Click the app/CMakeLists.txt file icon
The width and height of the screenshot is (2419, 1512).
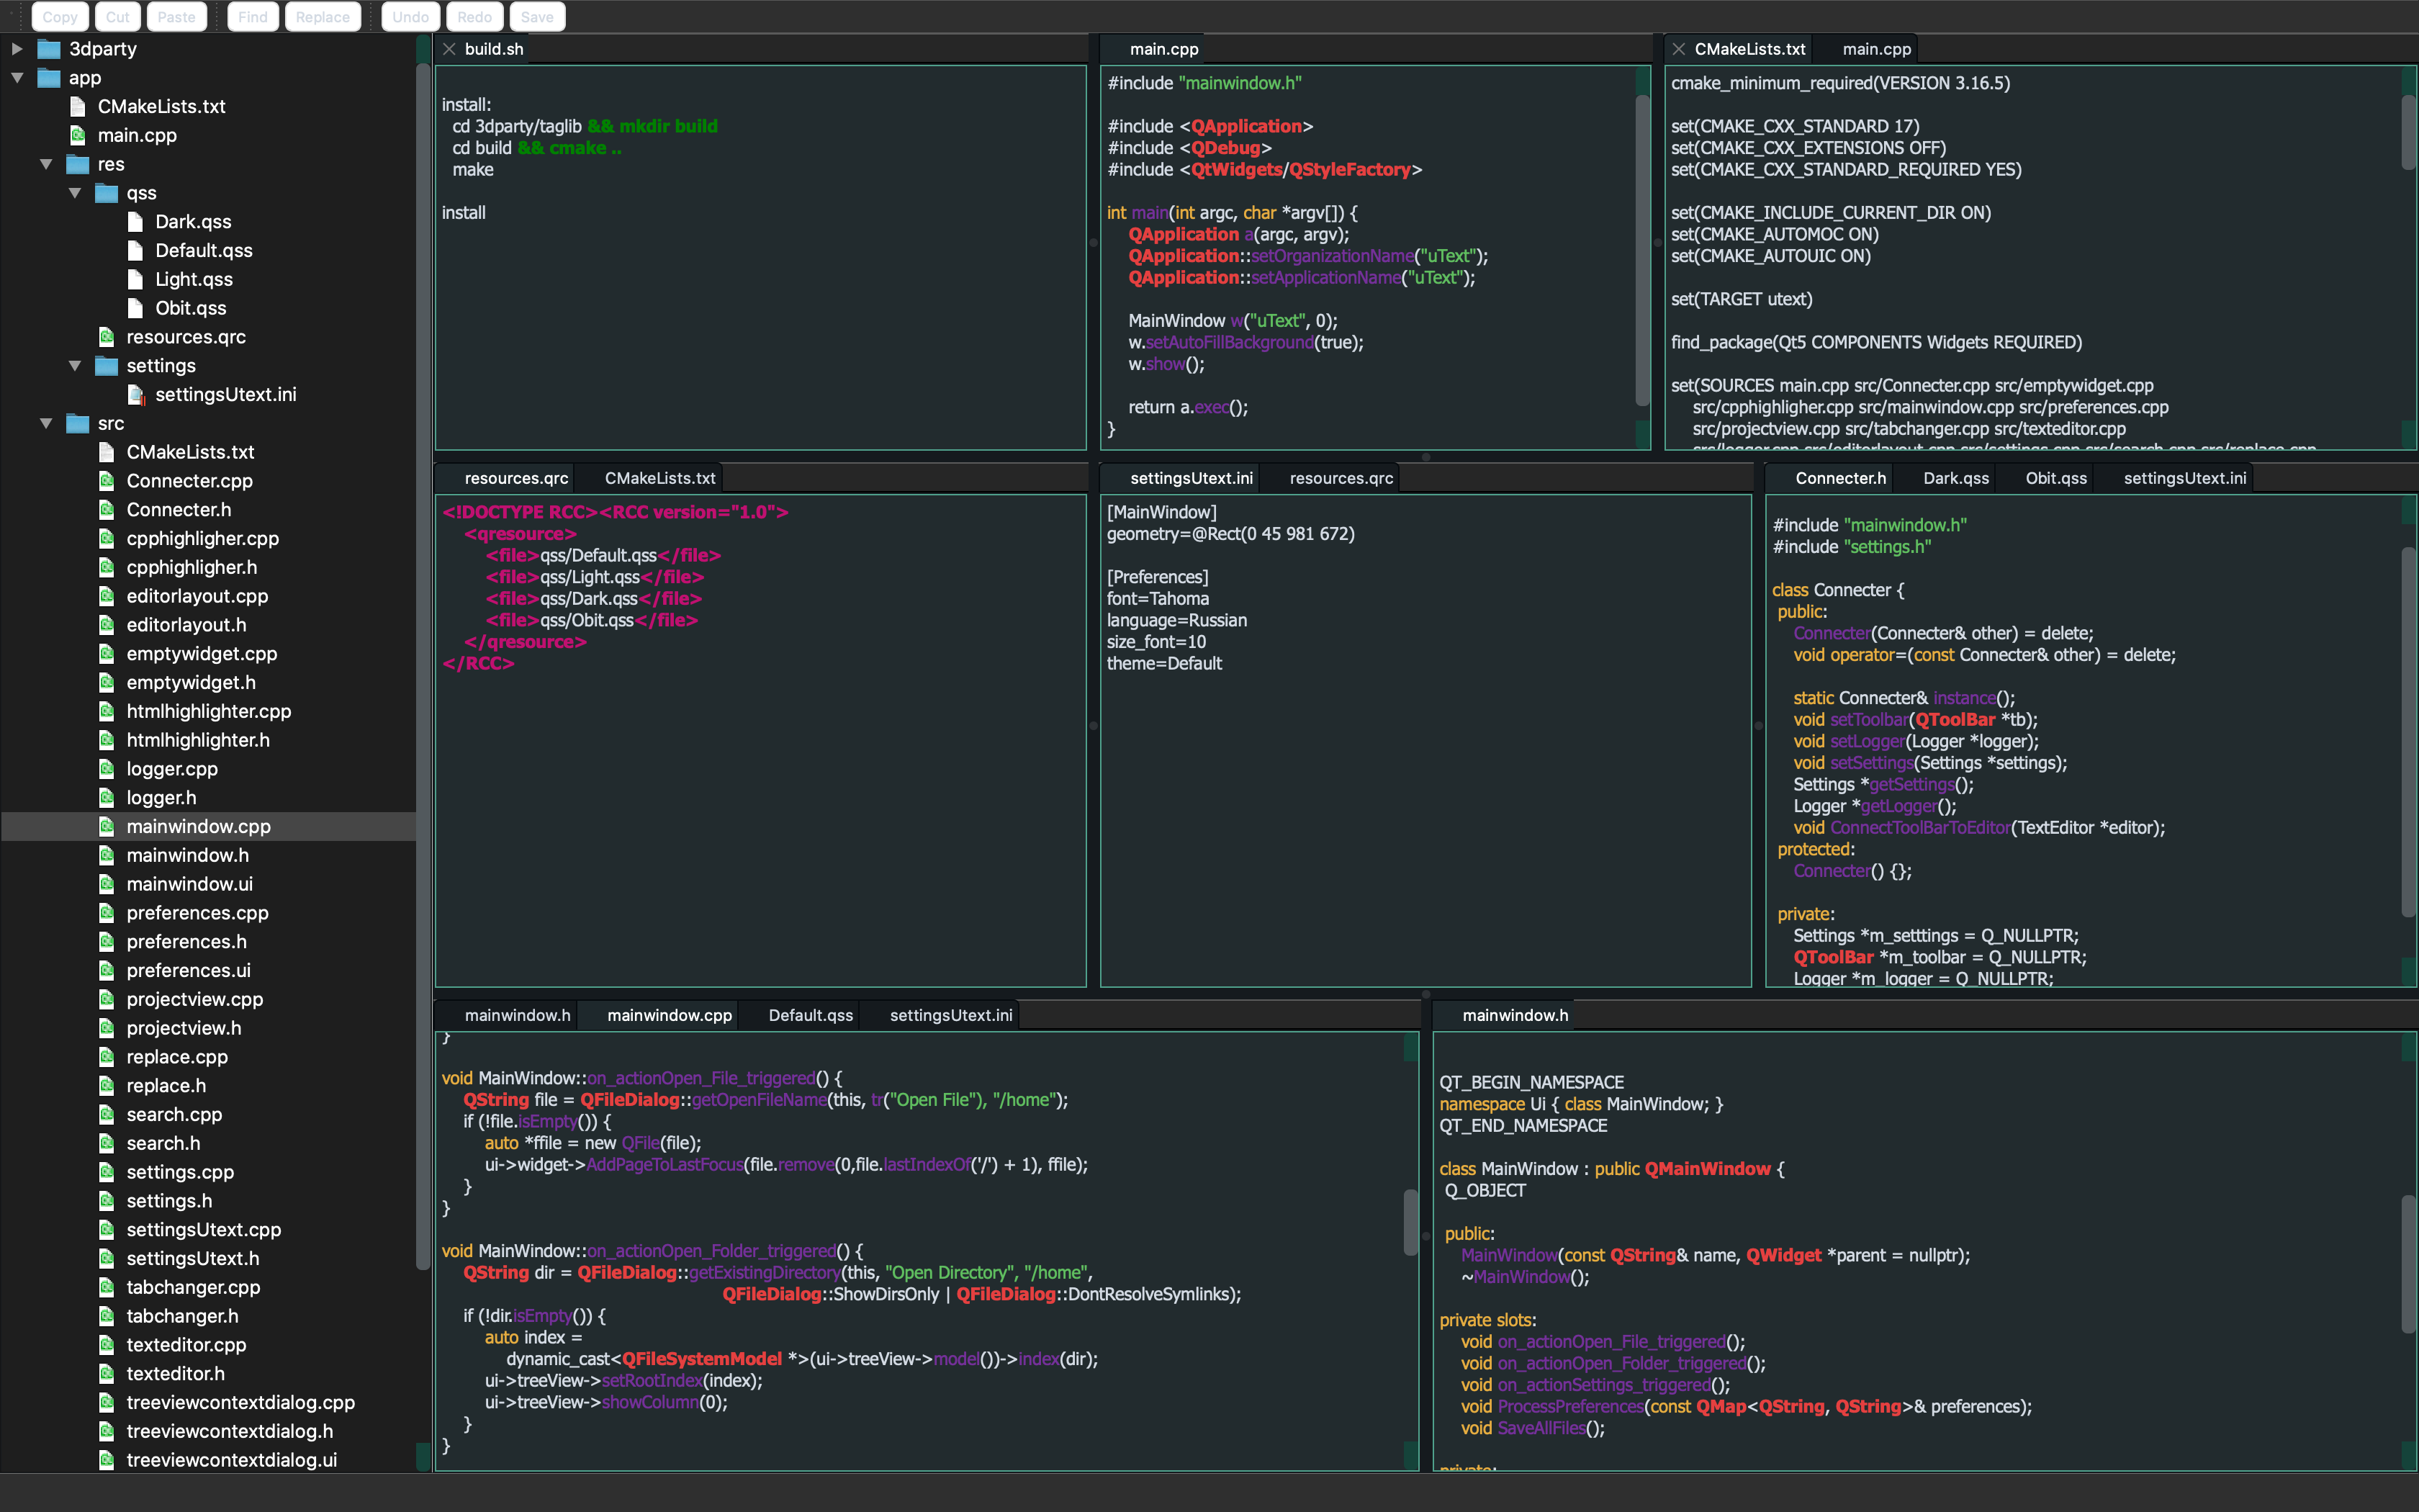pos(78,106)
